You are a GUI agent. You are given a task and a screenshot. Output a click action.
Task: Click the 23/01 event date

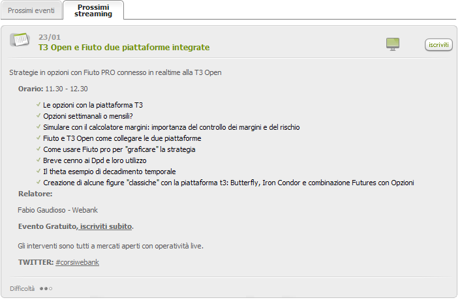(x=50, y=37)
